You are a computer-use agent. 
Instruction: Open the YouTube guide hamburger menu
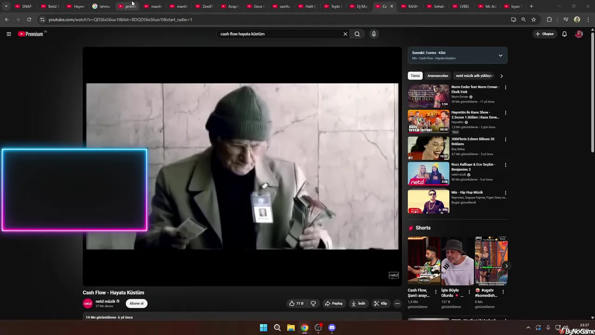(9, 34)
